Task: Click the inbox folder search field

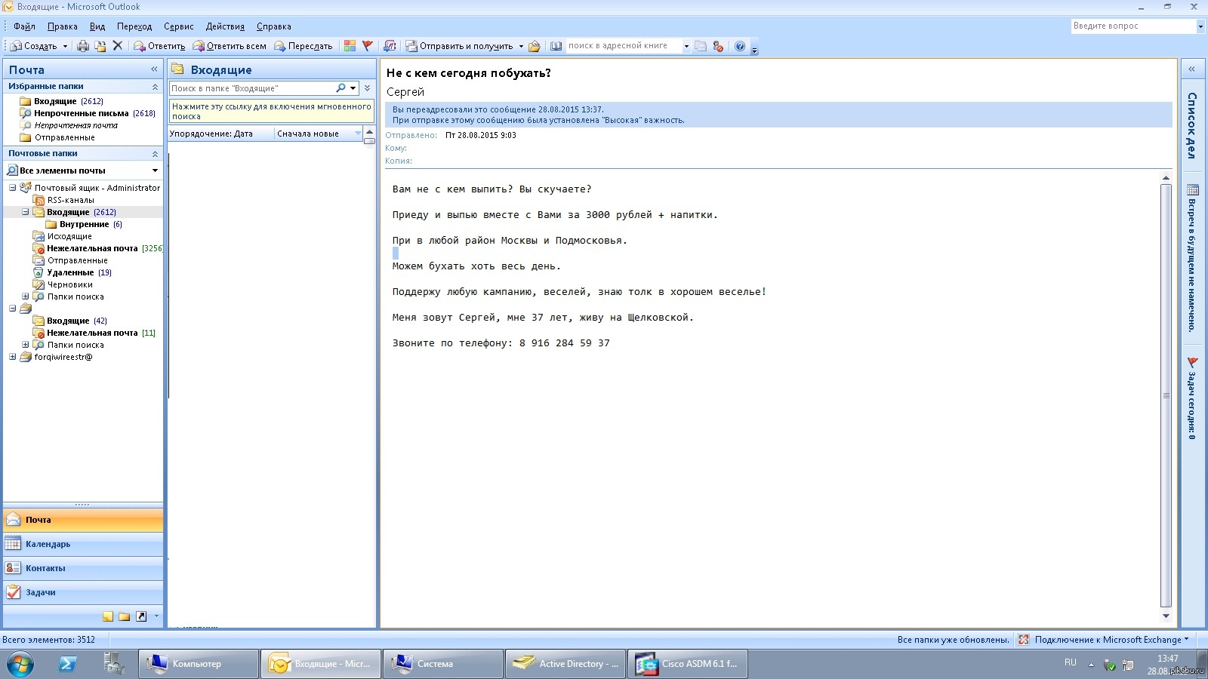Action: [x=251, y=88]
